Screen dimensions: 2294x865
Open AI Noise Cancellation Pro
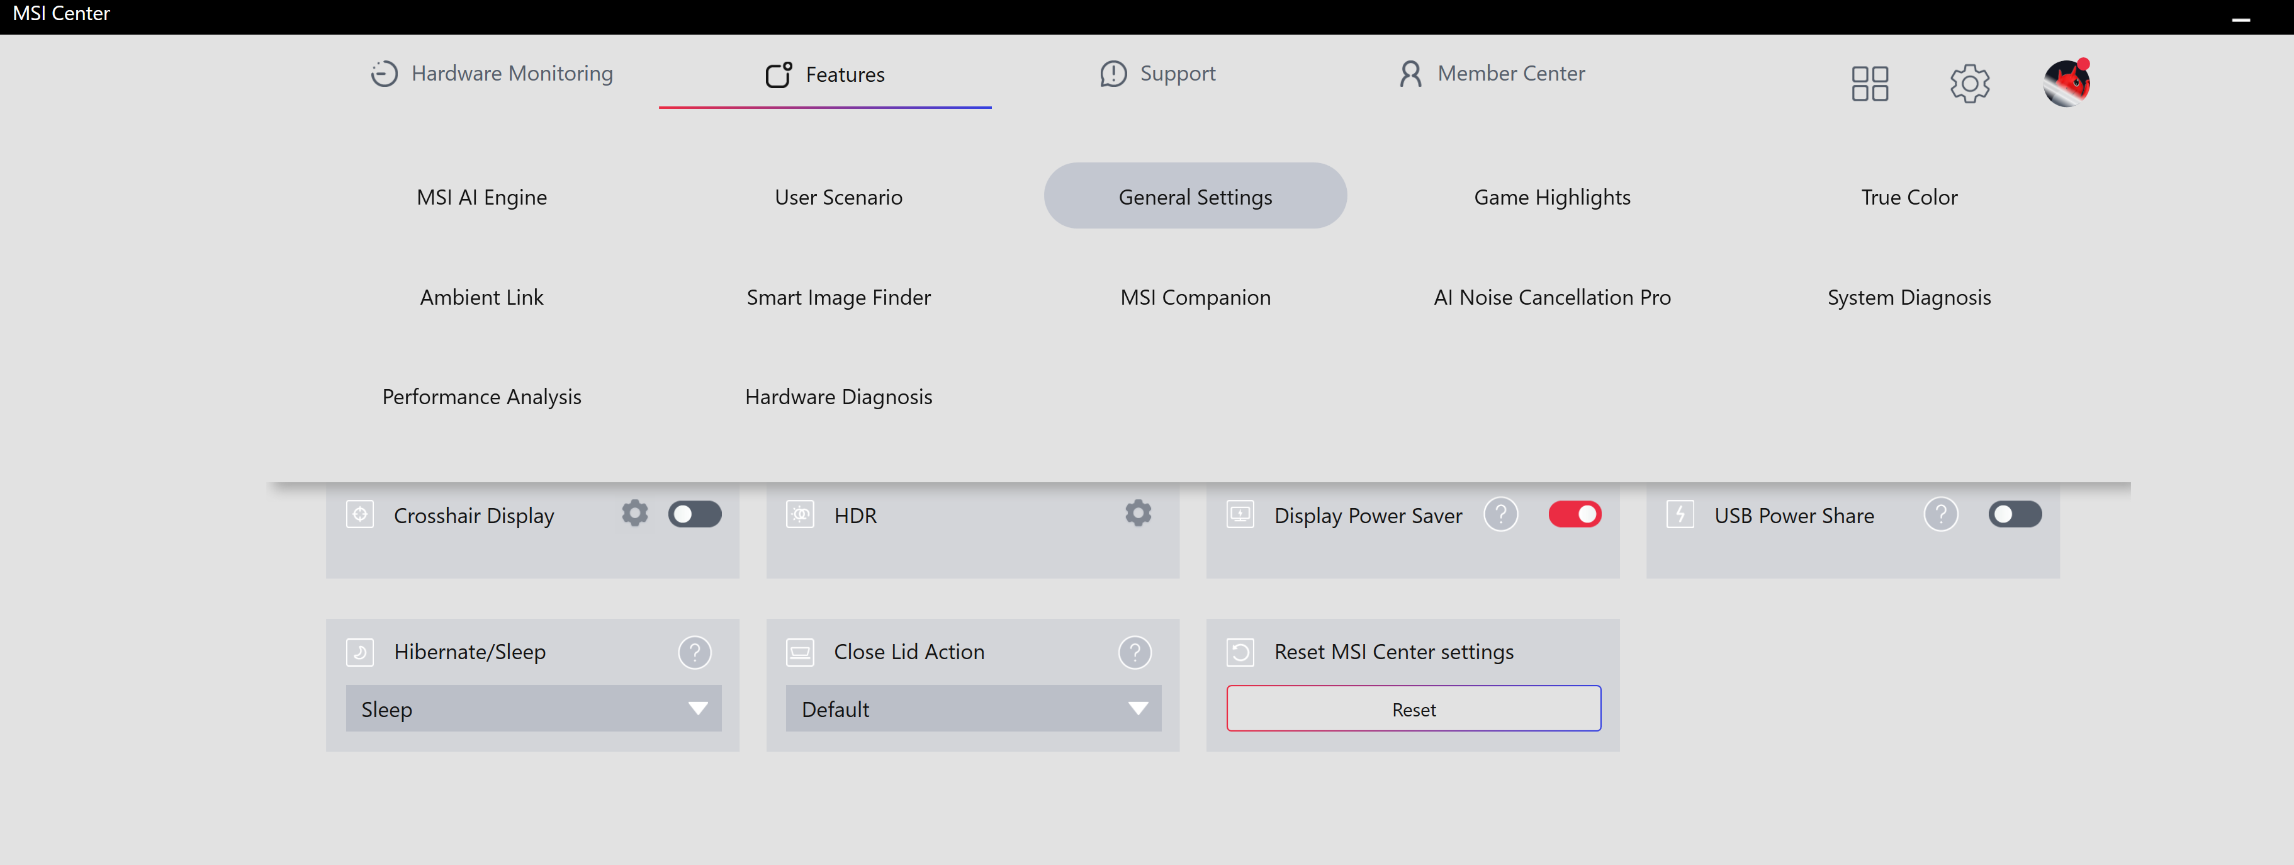click(x=1551, y=297)
